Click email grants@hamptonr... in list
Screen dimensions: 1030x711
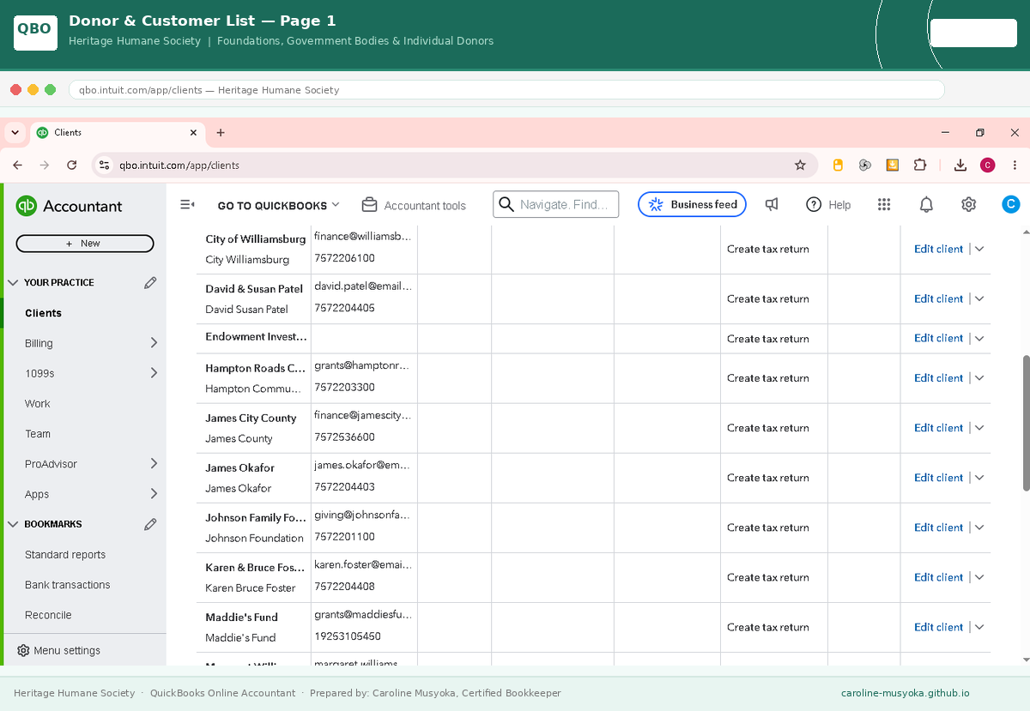pos(362,365)
